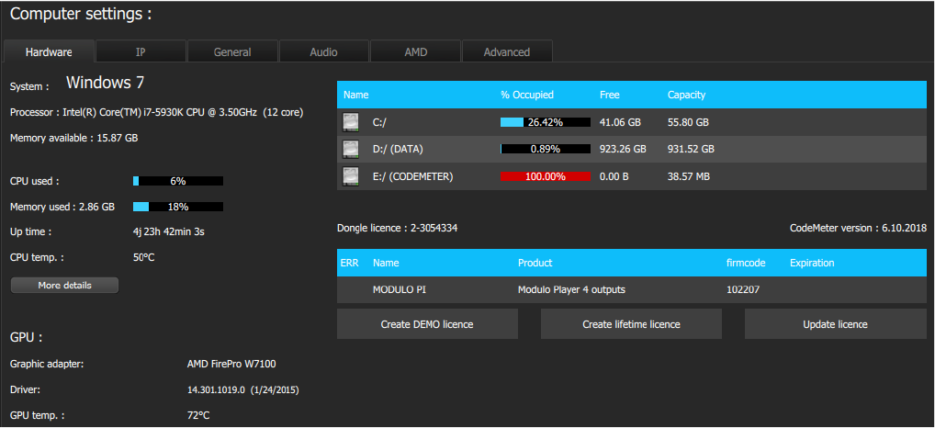Click the Windows 7 system label
The image size is (935, 428).
click(x=105, y=83)
